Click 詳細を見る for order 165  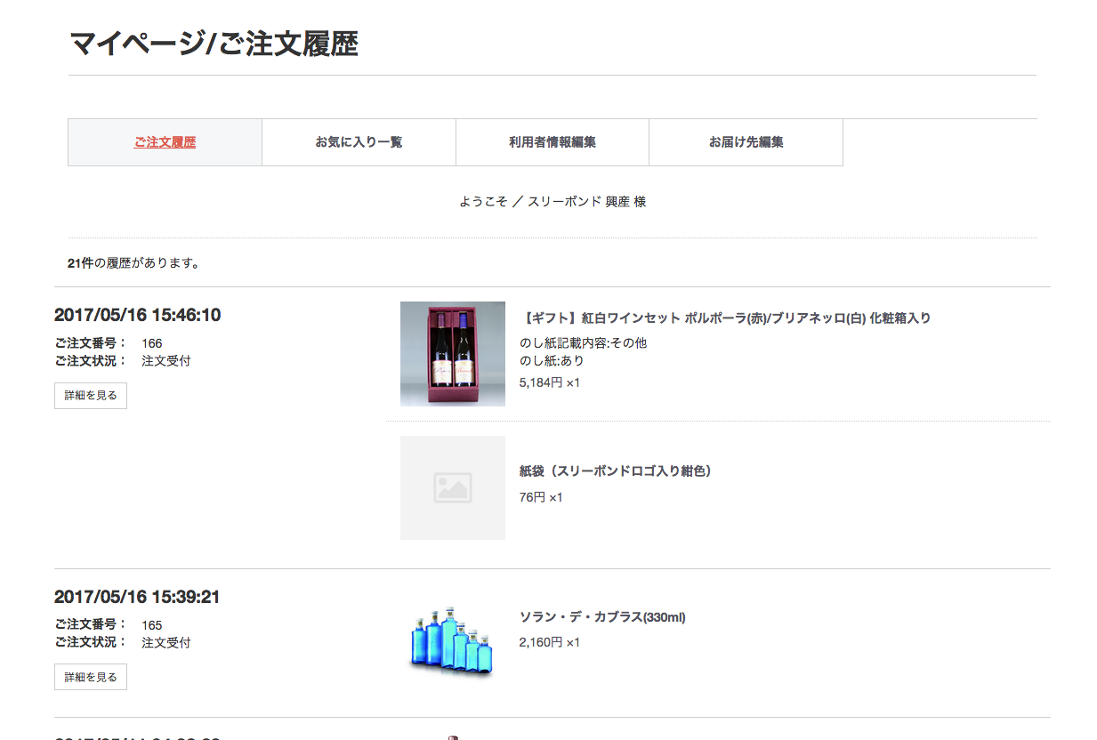(91, 677)
